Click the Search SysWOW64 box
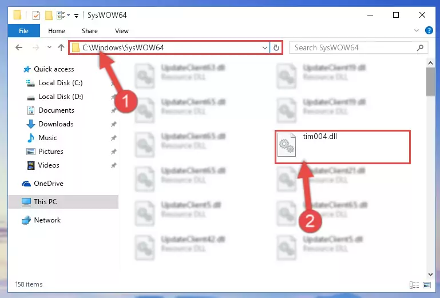440x298 pixels. tap(358, 47)
